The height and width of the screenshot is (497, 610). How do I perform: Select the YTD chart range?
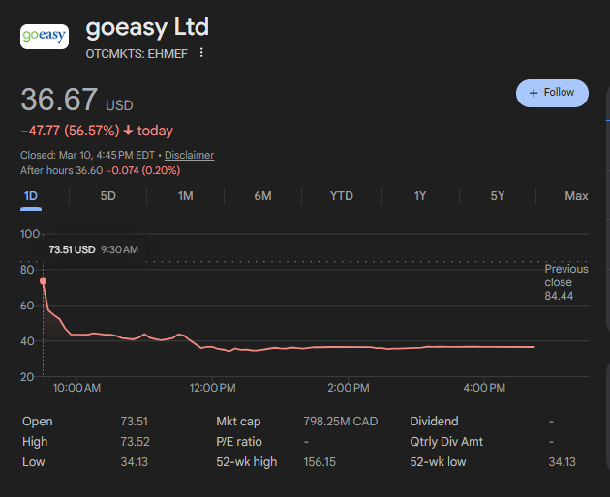[x=342, y=196]
